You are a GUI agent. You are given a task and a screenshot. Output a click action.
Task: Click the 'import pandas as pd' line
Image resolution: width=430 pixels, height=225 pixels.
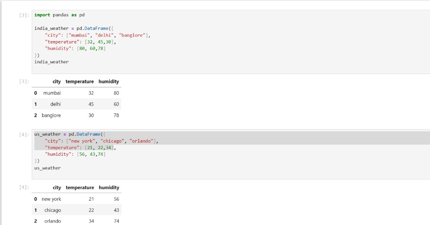point(59,15)
